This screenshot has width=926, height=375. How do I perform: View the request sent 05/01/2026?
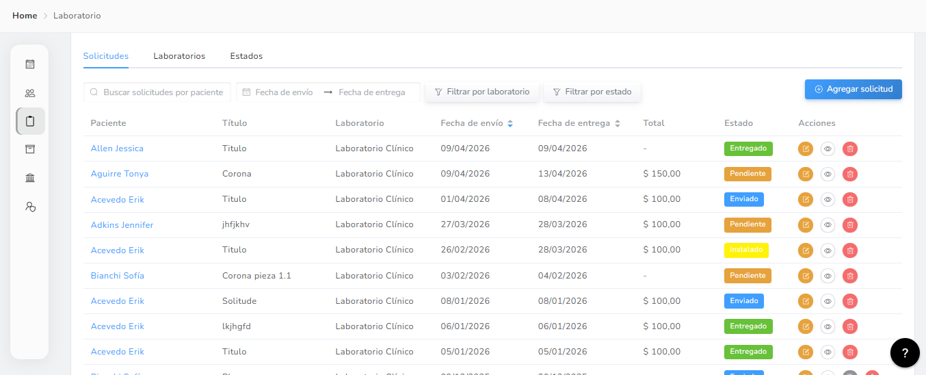pyautogui.click(x=828, y=352)
